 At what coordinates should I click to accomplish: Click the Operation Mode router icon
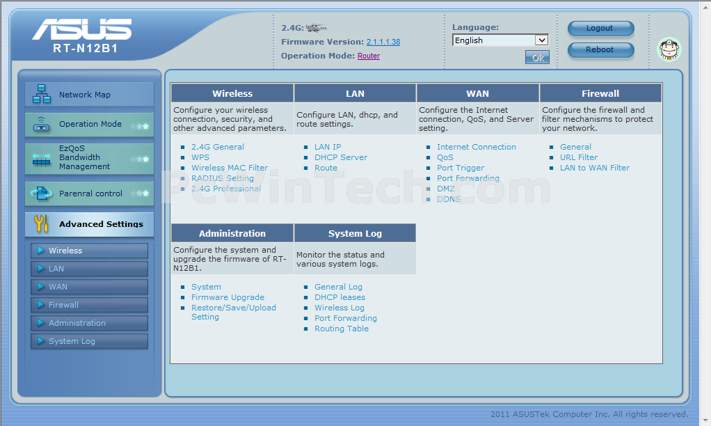(x=42, y=124)
